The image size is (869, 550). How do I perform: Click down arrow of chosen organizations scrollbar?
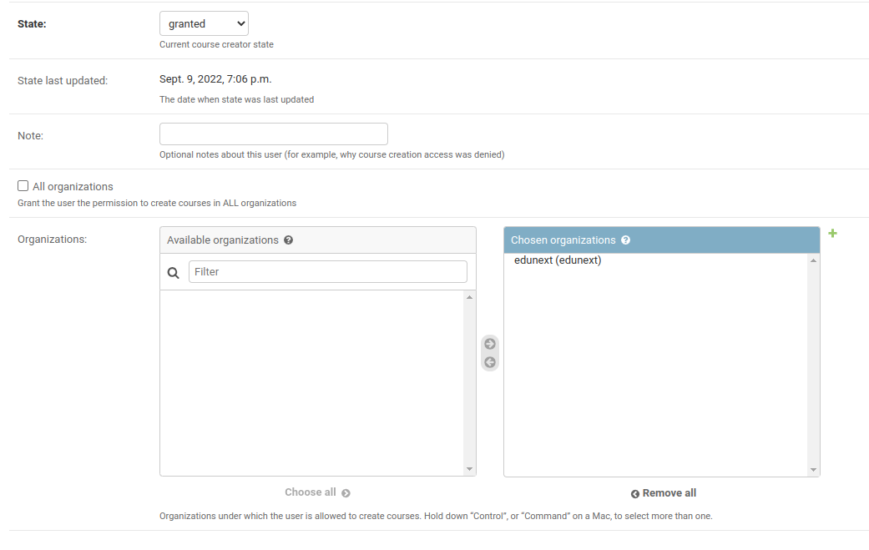pyautogui.click(x=813, y=470)
